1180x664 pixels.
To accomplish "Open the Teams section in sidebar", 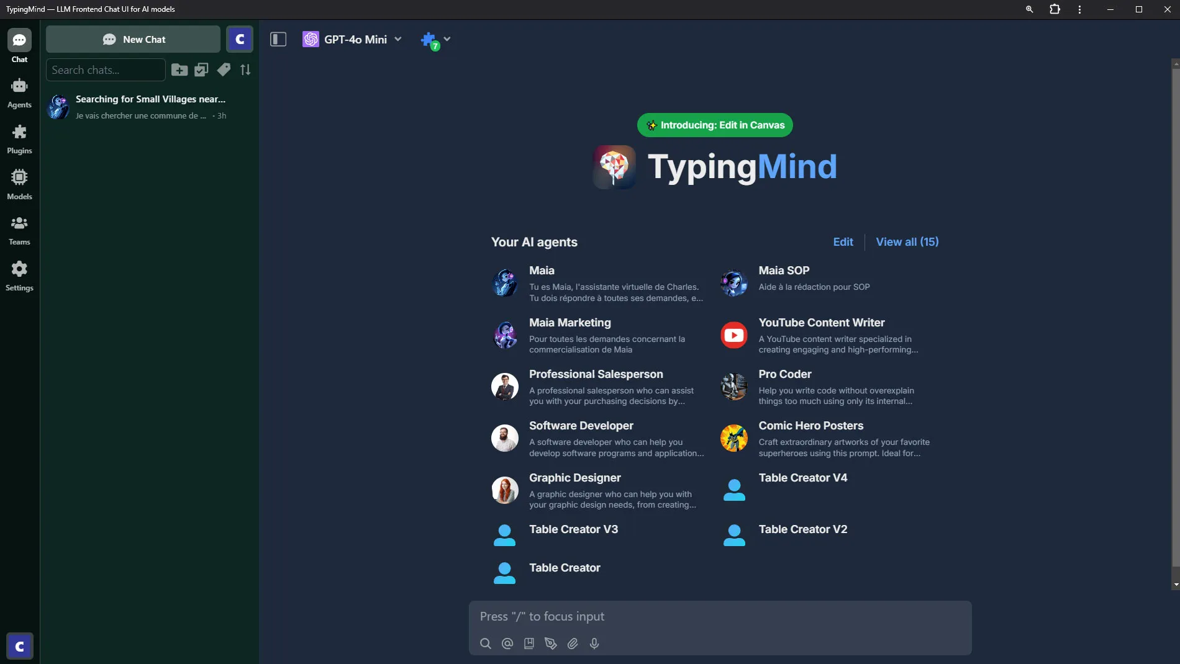I will coord(19,230).
